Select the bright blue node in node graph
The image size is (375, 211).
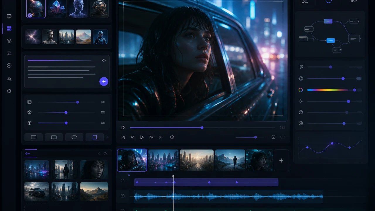coord(330,40)
